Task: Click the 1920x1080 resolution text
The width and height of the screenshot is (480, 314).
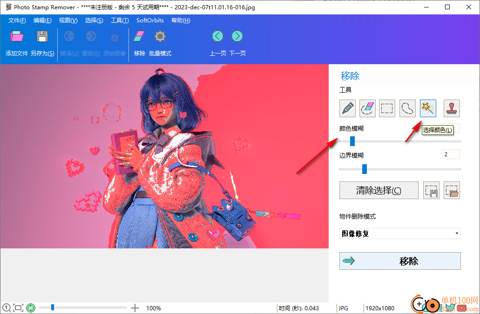Action: [379, 308]
